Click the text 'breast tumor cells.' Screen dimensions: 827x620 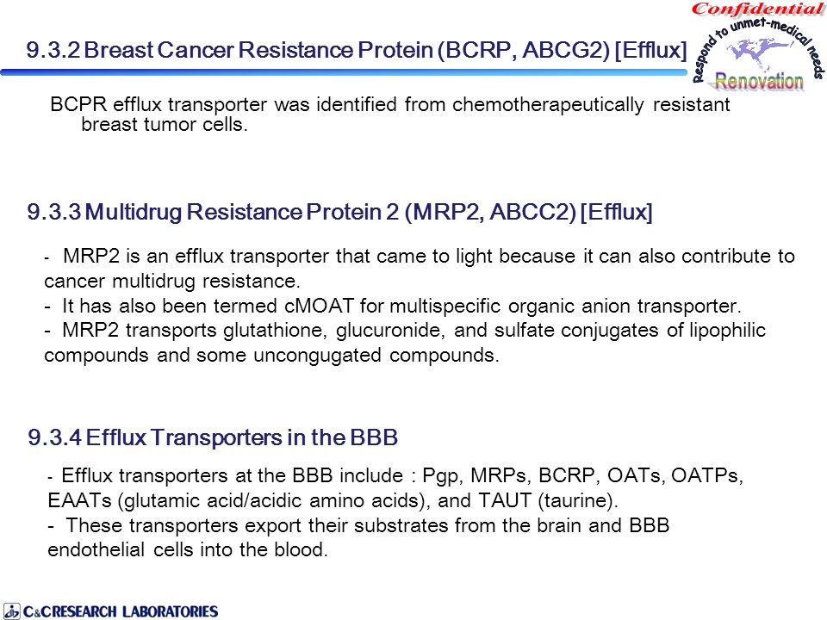point(164,124)
